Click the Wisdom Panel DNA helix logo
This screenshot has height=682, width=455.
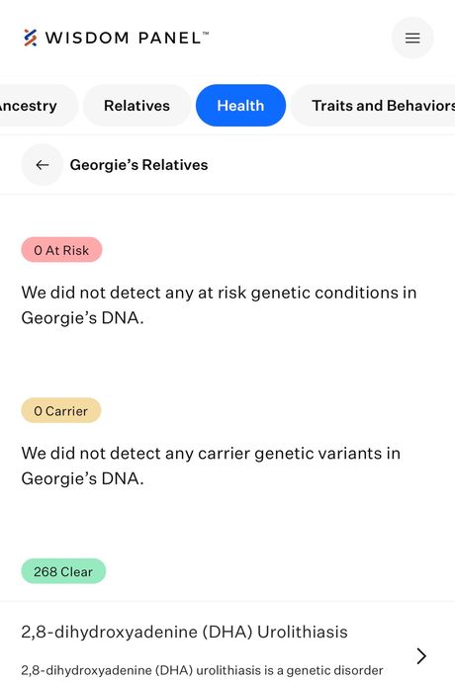click(x=30, y=38)
